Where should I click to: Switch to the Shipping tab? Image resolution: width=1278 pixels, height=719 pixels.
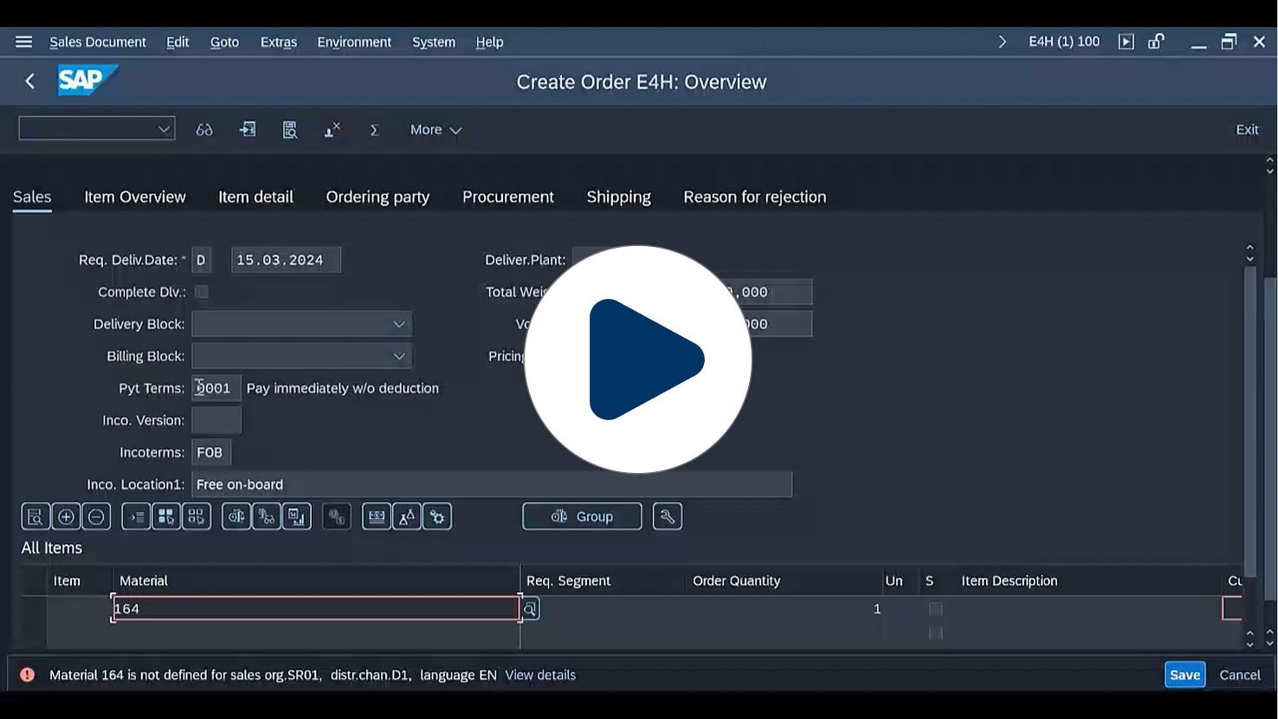click(x=618, y=197)
